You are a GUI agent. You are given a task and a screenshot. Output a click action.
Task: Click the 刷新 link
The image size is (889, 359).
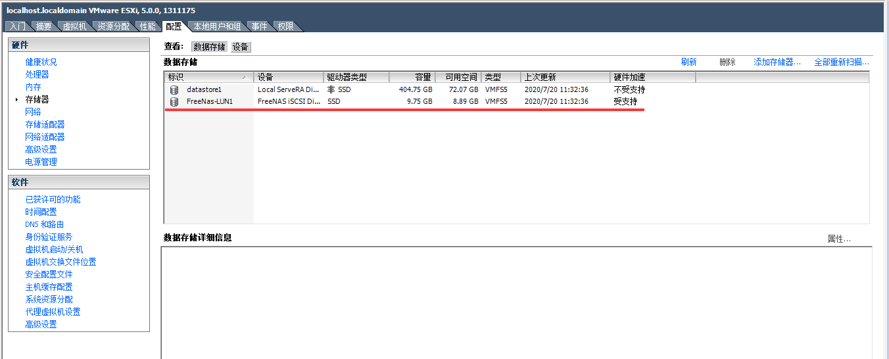[x=689, y=62]
